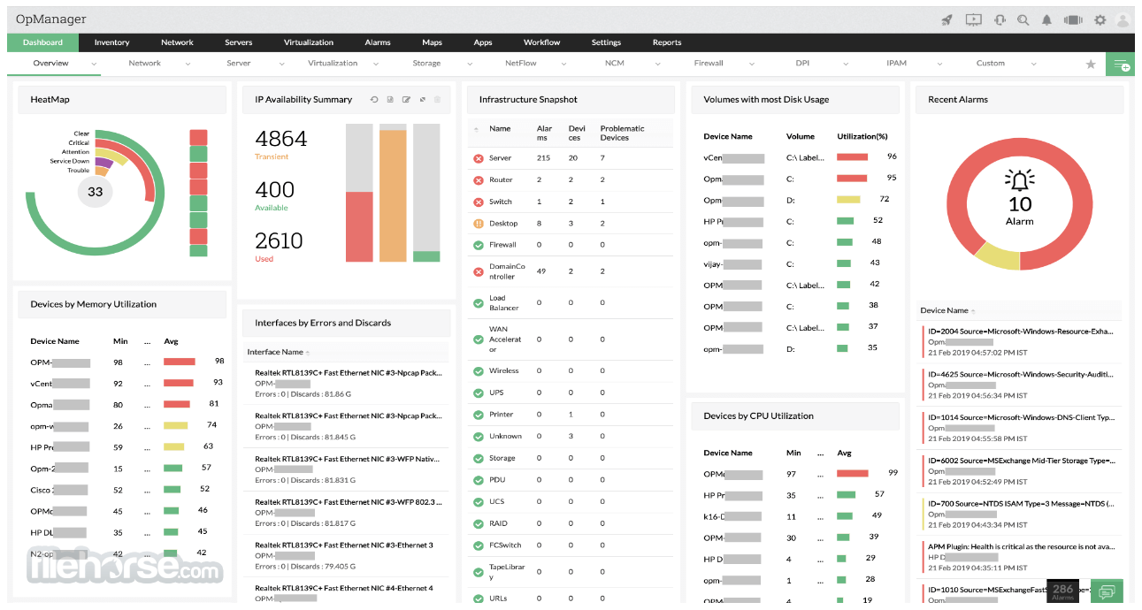Click orange Transient bar in IP chart
1142x610 pixels.
click(x=393, y=196)
